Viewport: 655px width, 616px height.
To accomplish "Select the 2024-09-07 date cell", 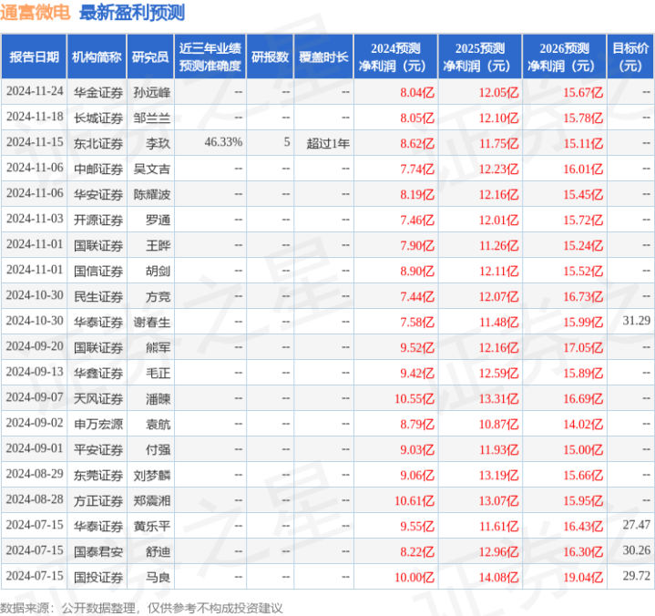I will 35,397.
